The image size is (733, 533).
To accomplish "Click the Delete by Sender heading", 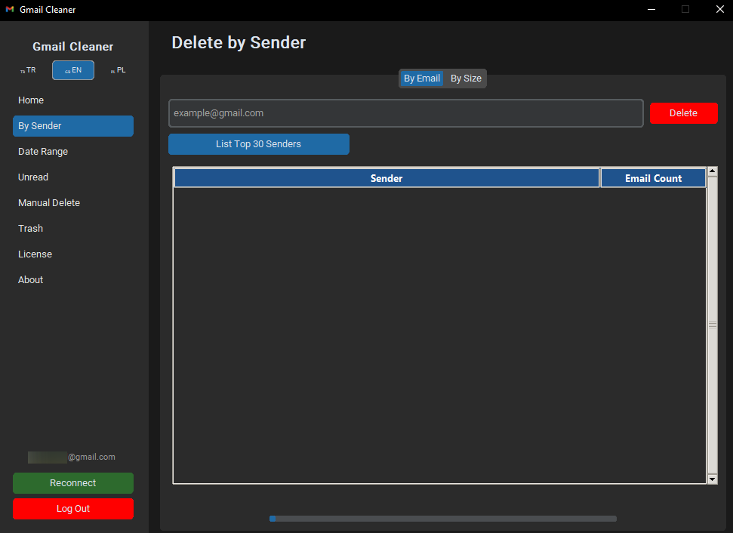I will [239, 42].
